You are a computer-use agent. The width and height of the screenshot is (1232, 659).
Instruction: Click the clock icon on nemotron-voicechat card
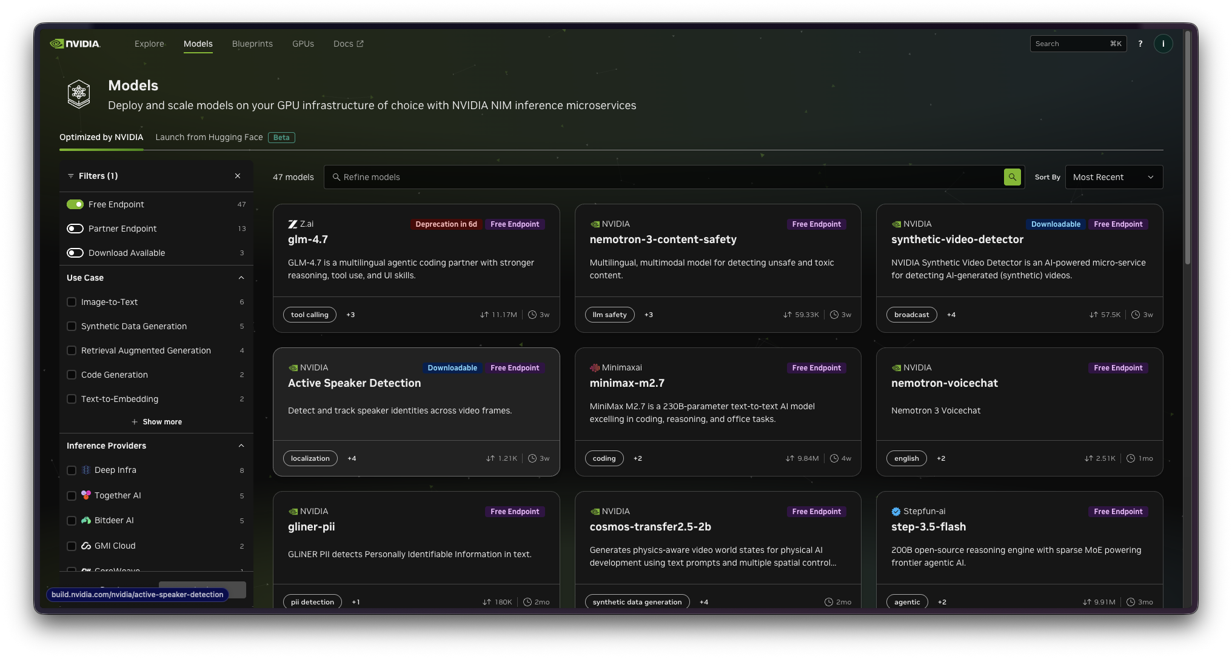1131,458
